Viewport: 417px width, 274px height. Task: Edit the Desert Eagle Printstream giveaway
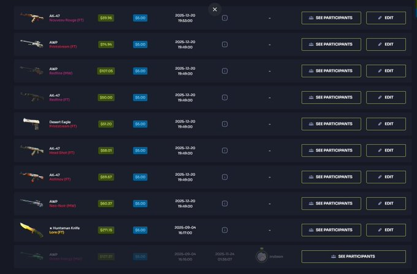pos(386,124)
